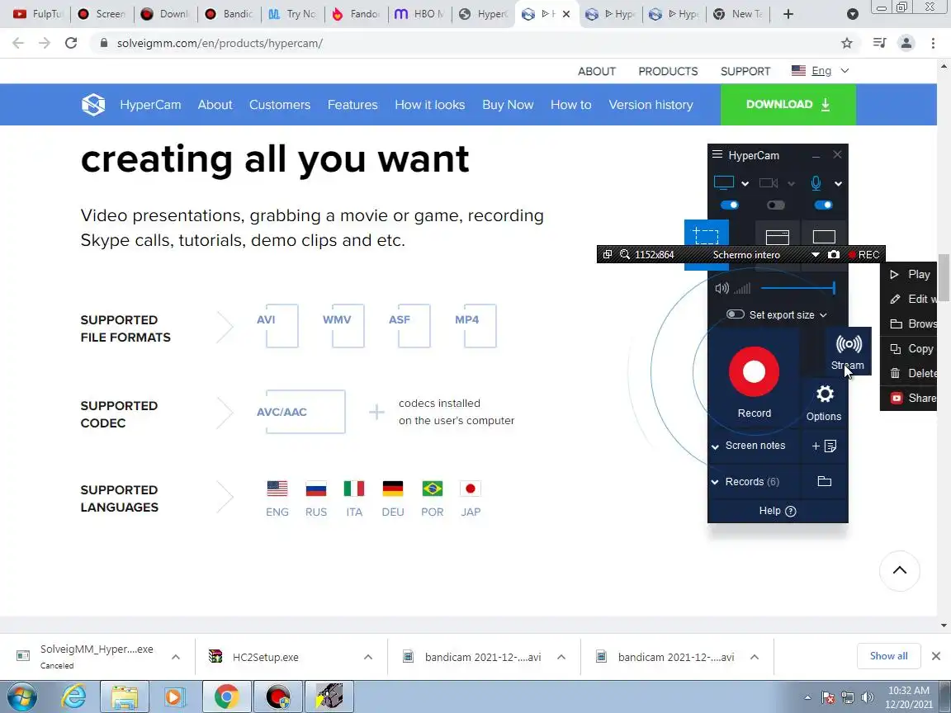Open the Features nav item
Screen dimensions: 951x713
click(352, 104)
